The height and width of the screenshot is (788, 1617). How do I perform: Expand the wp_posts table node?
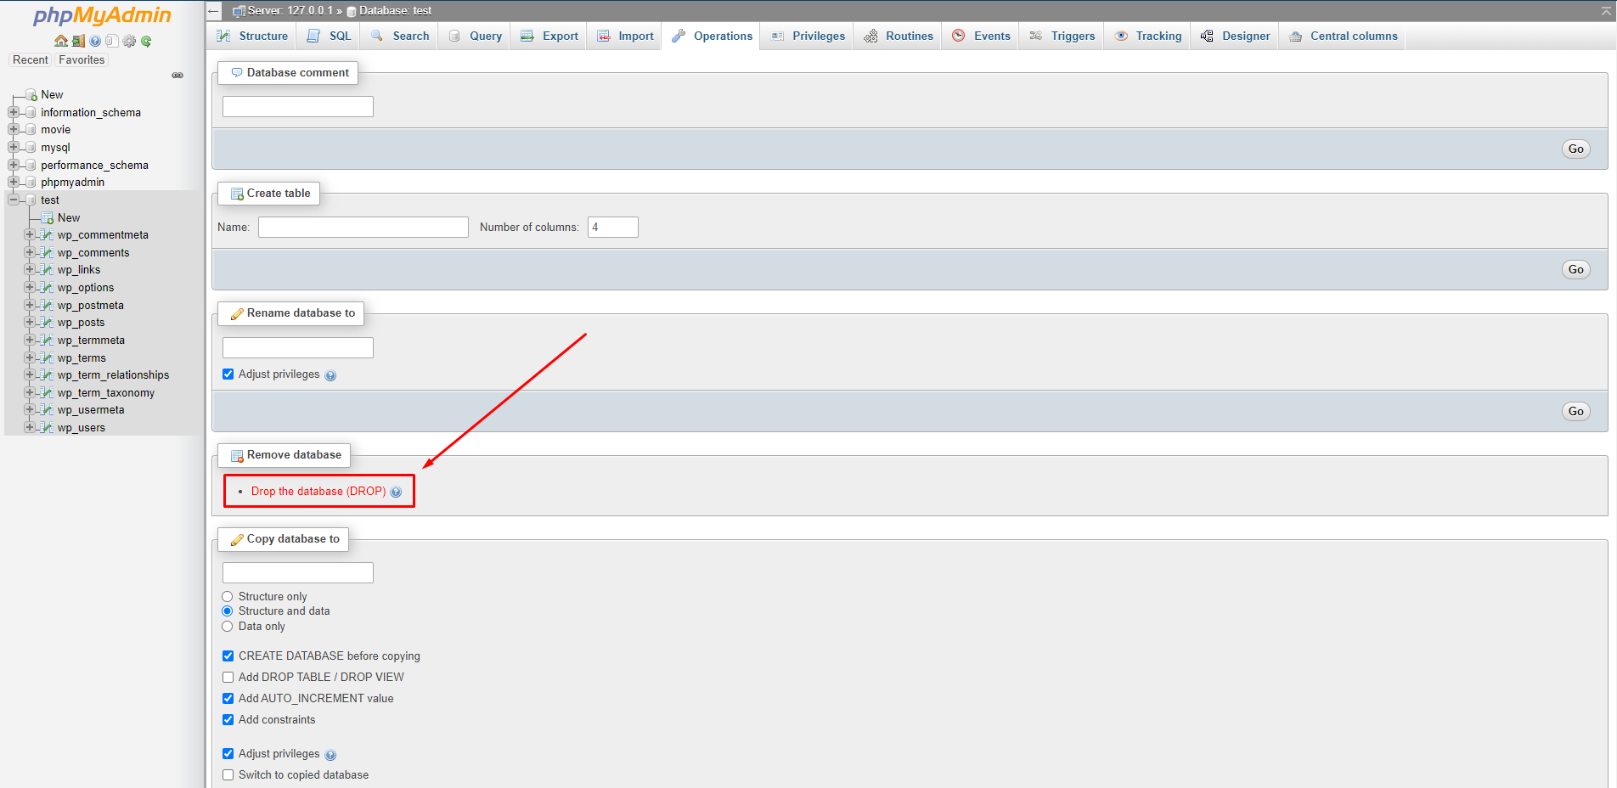pos(30,322)
